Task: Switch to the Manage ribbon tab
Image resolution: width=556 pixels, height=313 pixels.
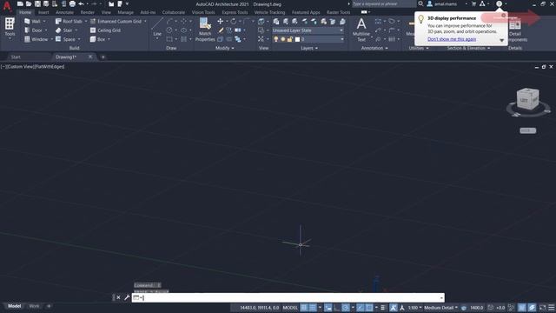Action: (x=125, y=12)
